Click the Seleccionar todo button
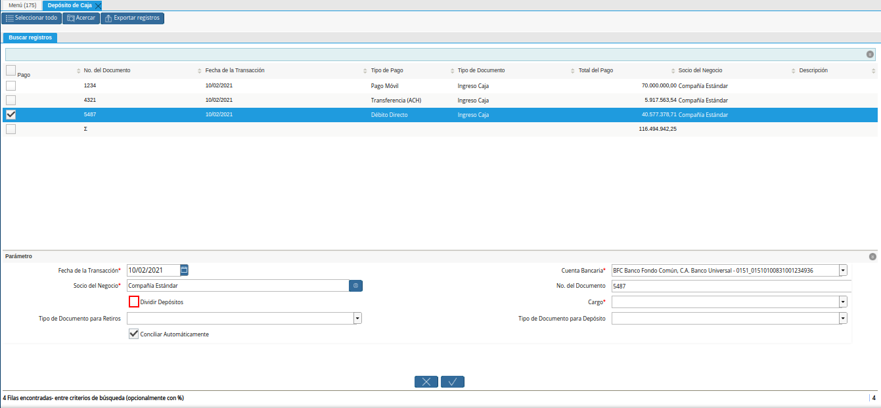This screenshot has width=881, height=408. click(31, 18)
